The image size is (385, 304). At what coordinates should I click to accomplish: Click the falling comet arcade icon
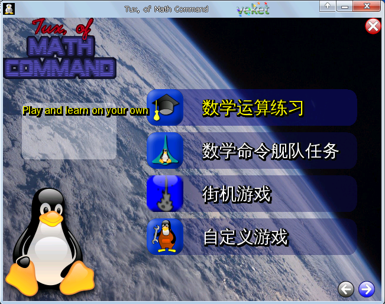pos(165,194)
